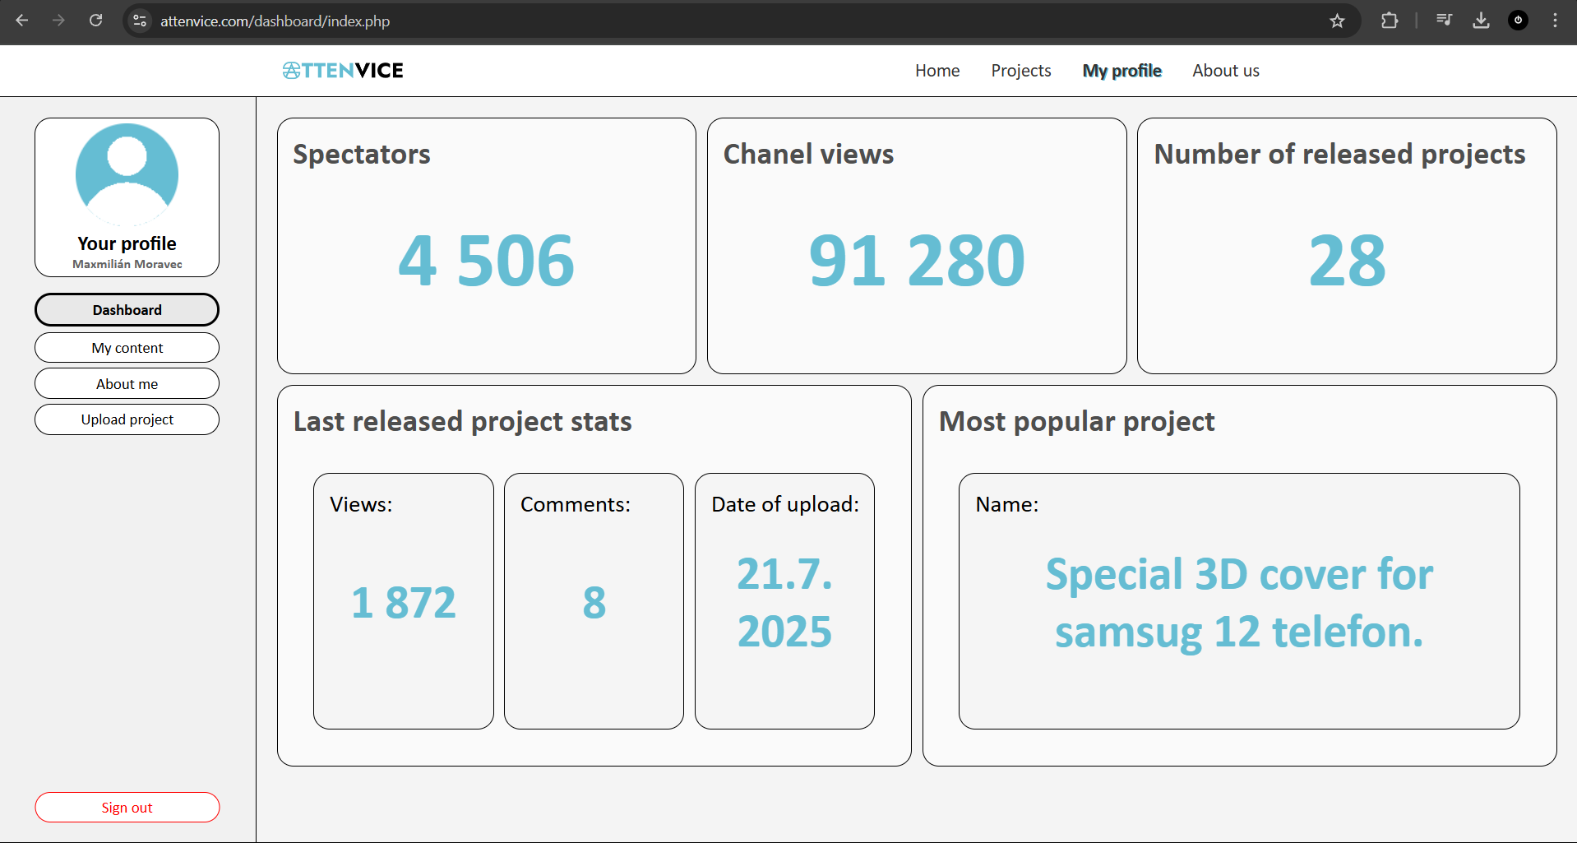This screenshot has height=843, width=1577.
Task: Go back using browser back arrow
Action: [22, 21]
